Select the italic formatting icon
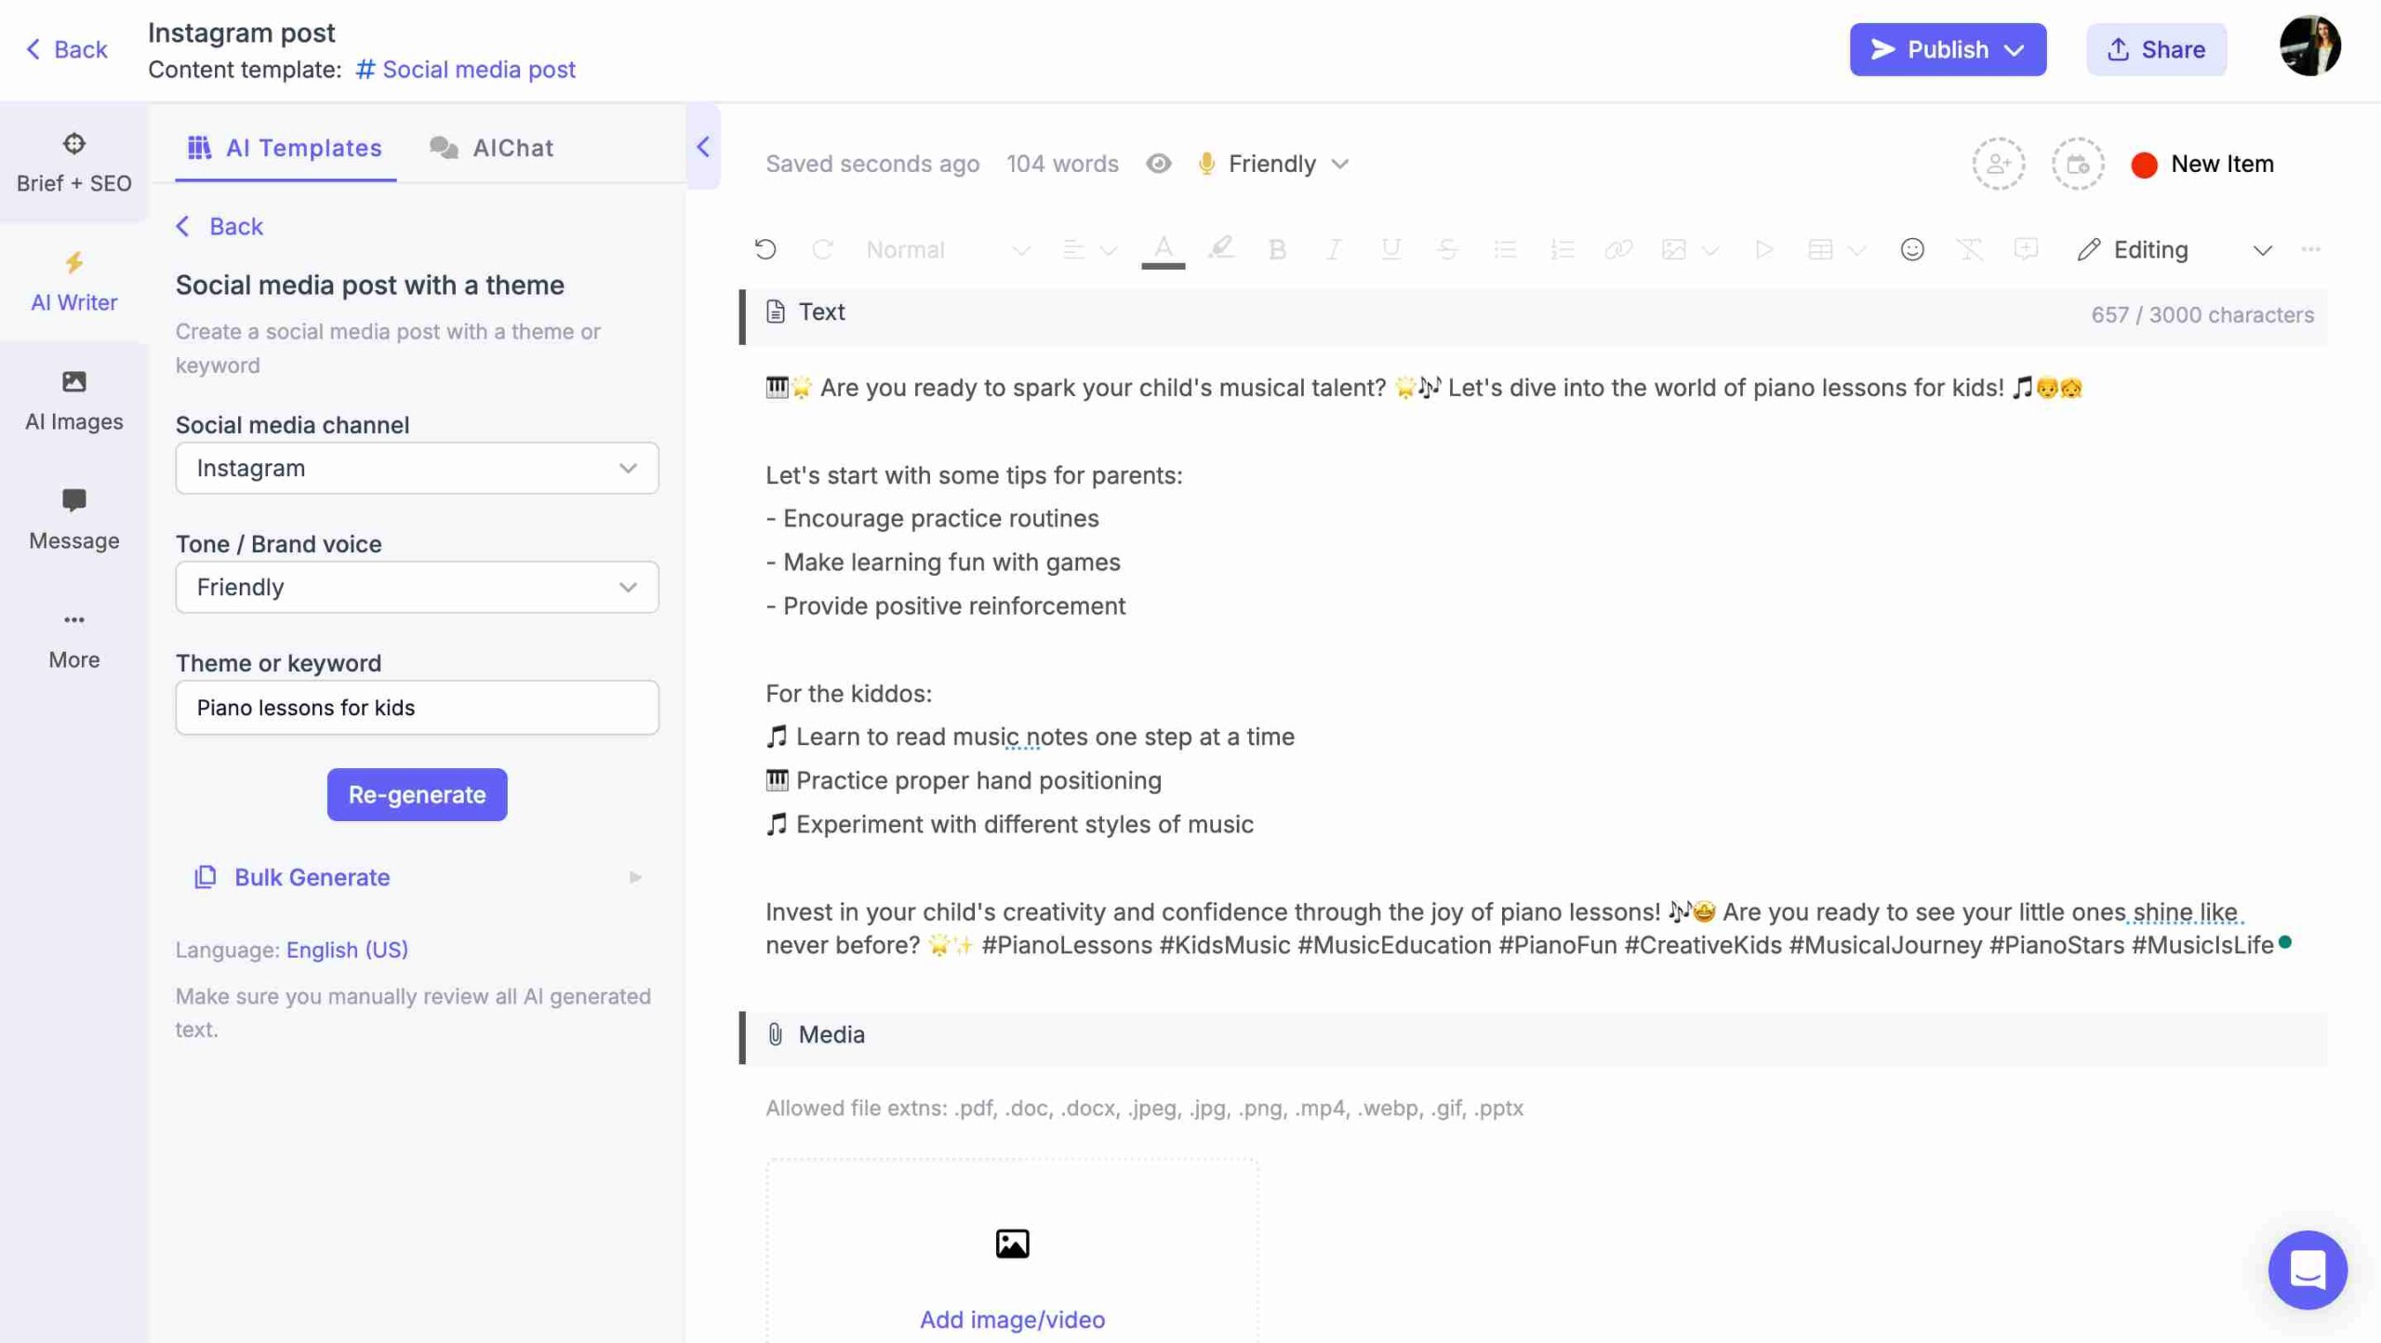The height and width of the screenshot is (1343, 2381). (x=1333, y=248)
